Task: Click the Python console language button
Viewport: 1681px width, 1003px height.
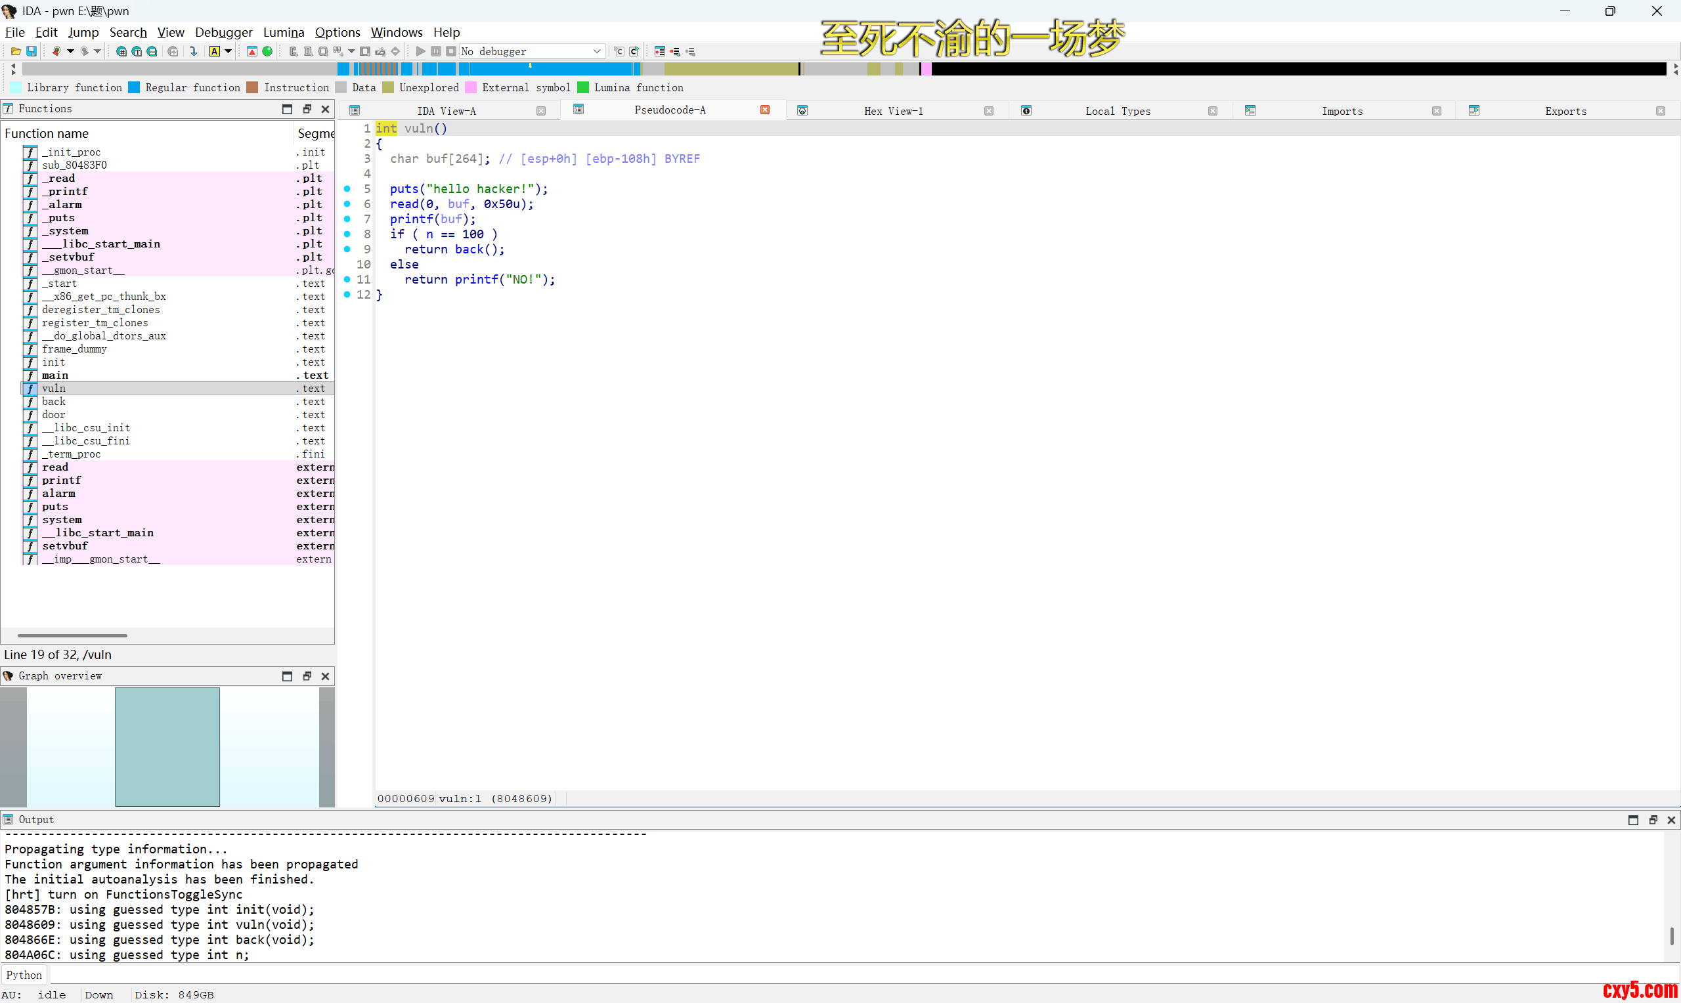Action: click(x=24, y=975)
